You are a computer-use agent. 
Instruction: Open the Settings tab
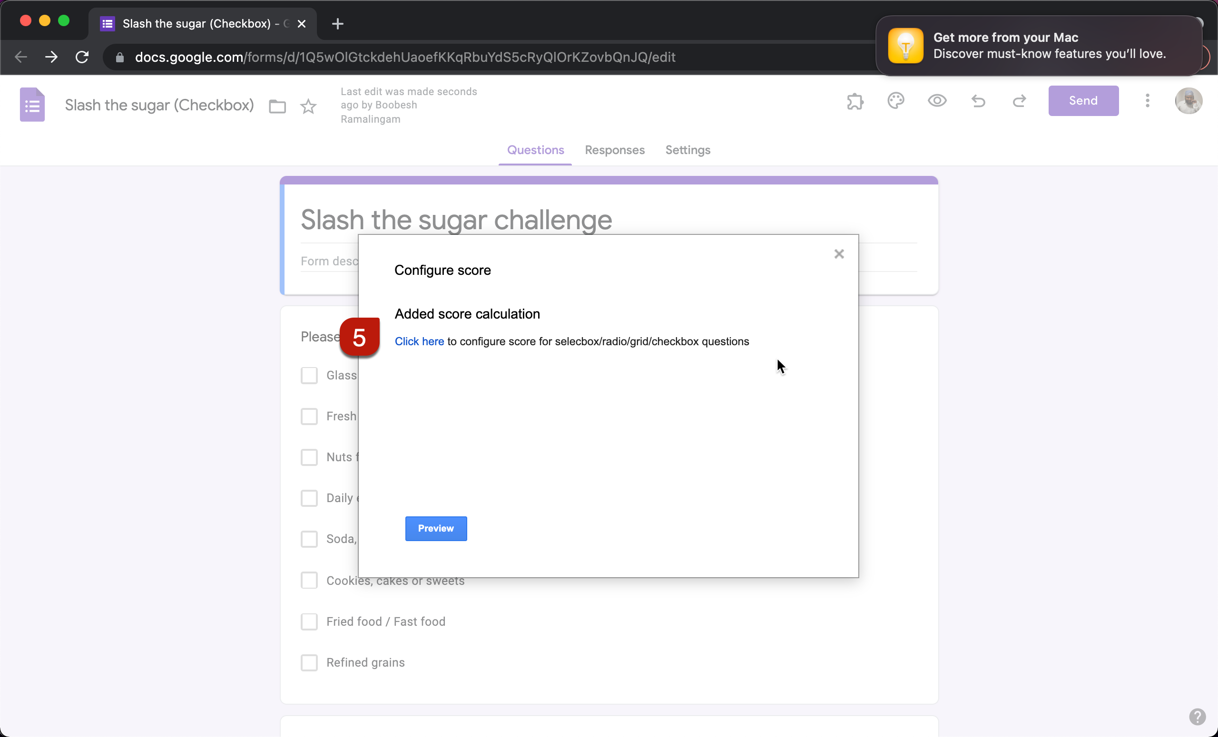click(x=688, y=150)
